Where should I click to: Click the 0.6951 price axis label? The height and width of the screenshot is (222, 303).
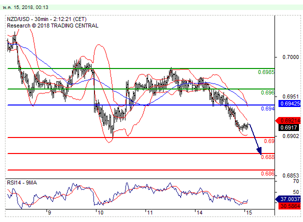pos(290,96)
